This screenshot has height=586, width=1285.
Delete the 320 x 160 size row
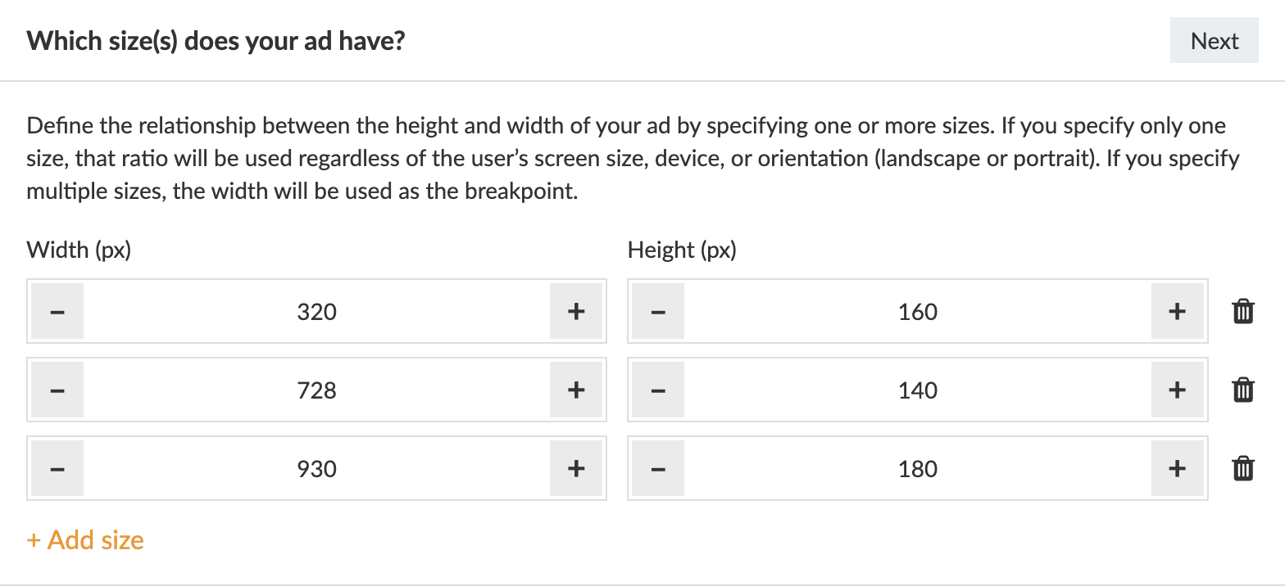pyautogui.click(x=1243, y=311)
